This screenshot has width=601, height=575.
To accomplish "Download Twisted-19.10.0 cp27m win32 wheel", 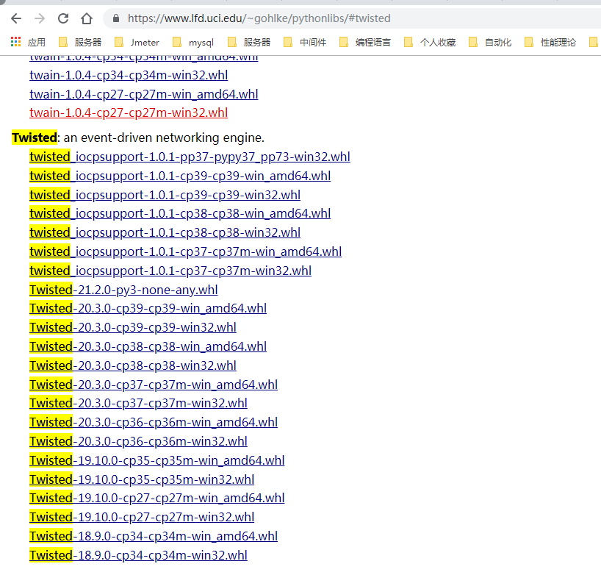I will point(142,517).
